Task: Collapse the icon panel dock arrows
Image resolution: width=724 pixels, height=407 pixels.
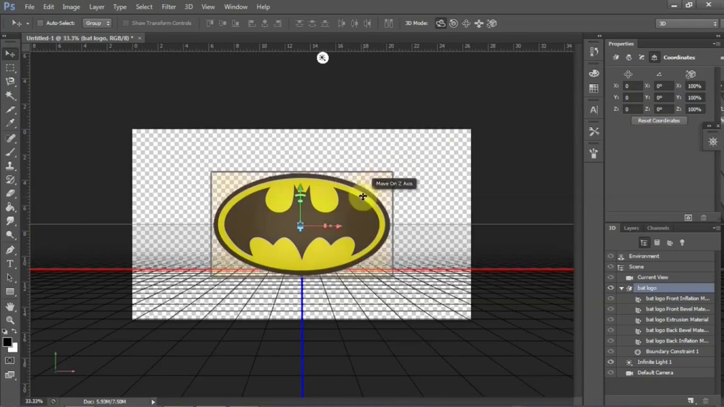Action: [x=600, y=36]
